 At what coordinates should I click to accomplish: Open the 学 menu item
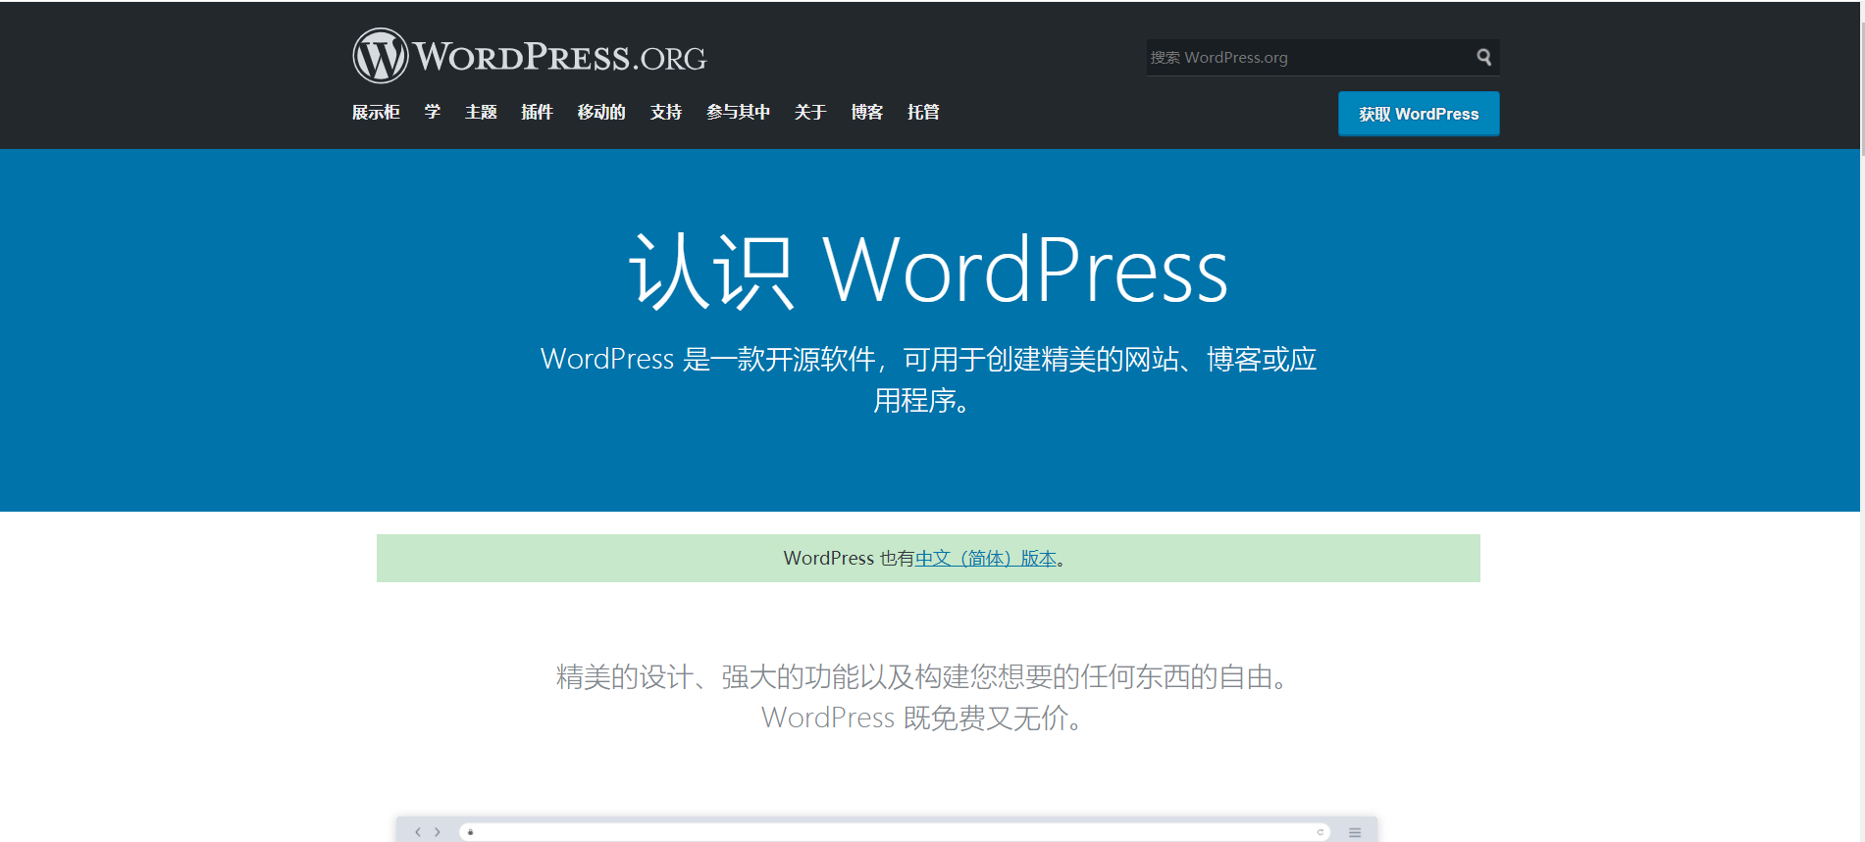[433, 112]
